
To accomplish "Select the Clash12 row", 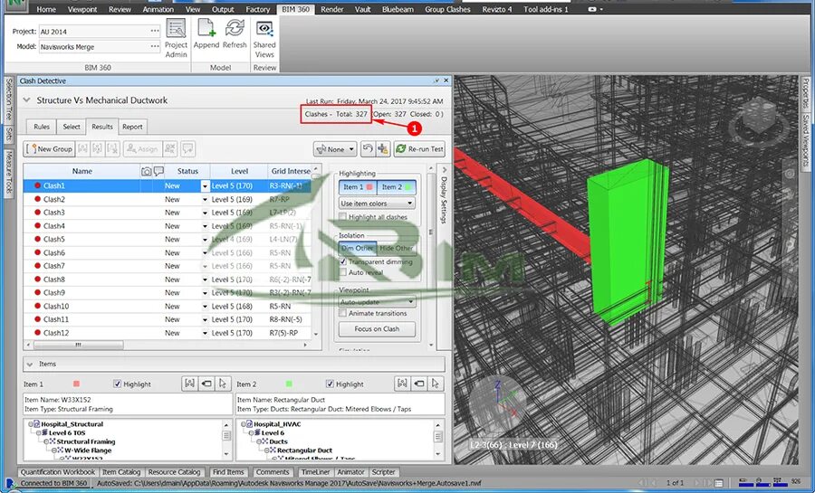I will [168, 333].
